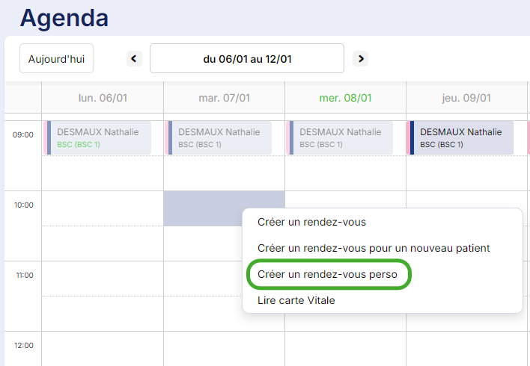Choose Créer un rendez-vous pour un nouveau patient
The height and width of the screenshot is (366, 530).
pos(373,248)
